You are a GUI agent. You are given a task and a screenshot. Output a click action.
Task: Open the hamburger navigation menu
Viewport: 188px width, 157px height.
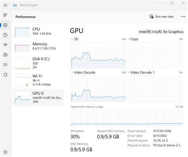point(5,5)
